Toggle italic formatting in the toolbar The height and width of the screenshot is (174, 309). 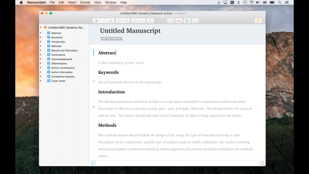[x=104, y=21]
